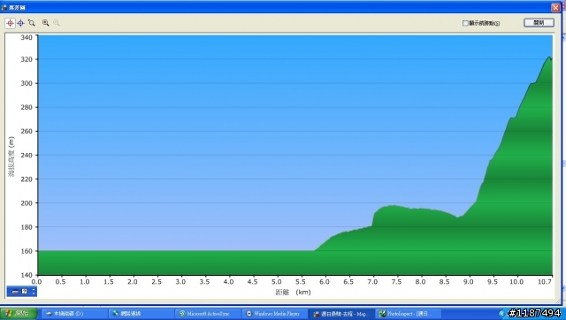The image size is (566, 320).
Task: Click the distance (km) axis title
Action: point(293,293)
